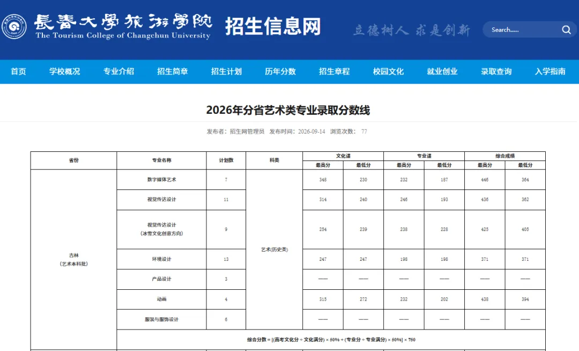Click the score 405 cell
The image size is (579, 351).
tap(525, 230)
